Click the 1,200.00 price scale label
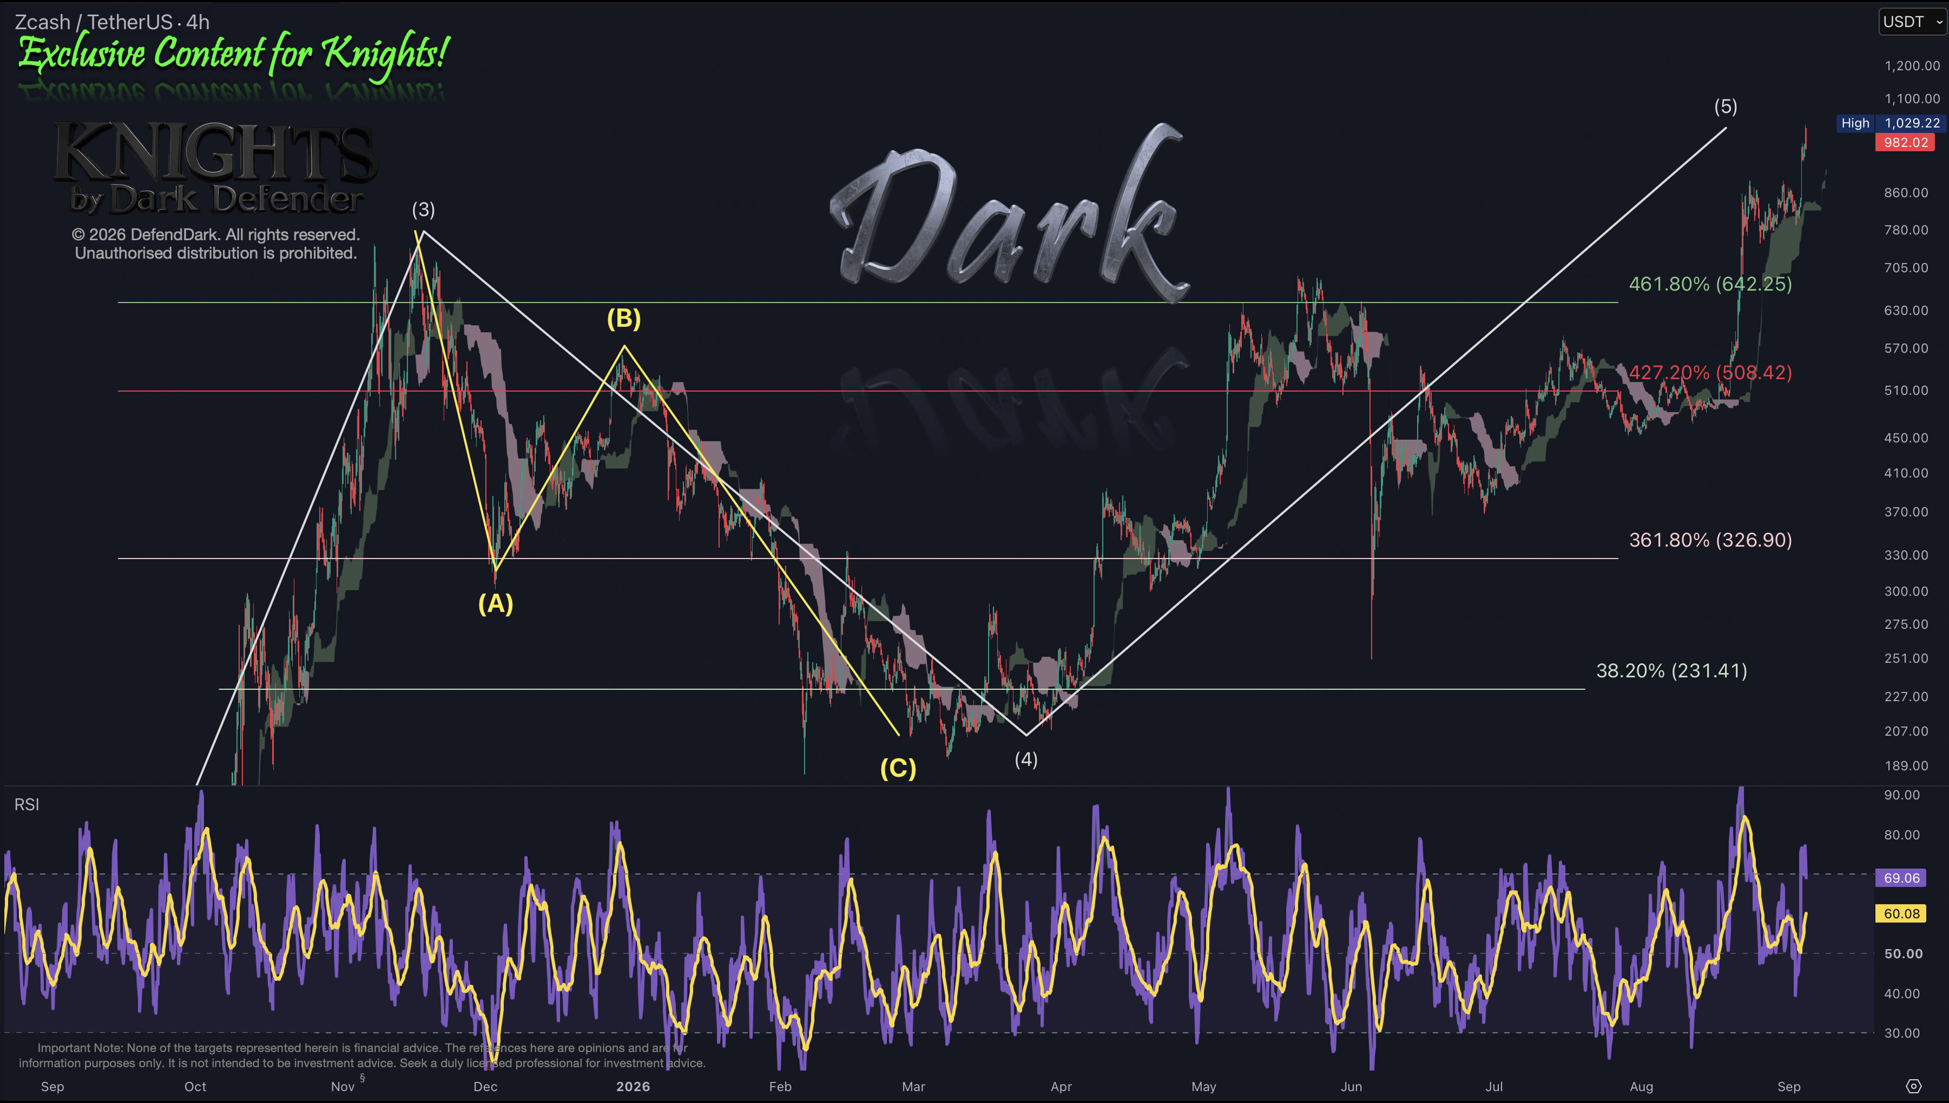 (1912, 66)
